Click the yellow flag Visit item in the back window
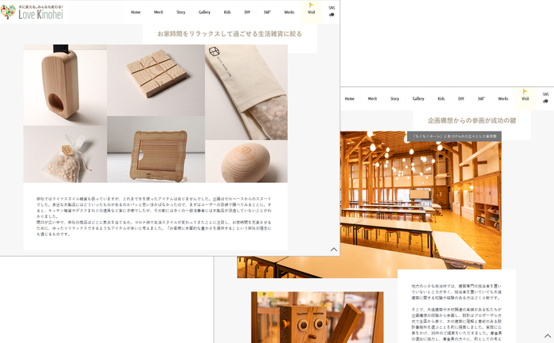Viewport: 554px width, 343px height. tap(525, 97)
